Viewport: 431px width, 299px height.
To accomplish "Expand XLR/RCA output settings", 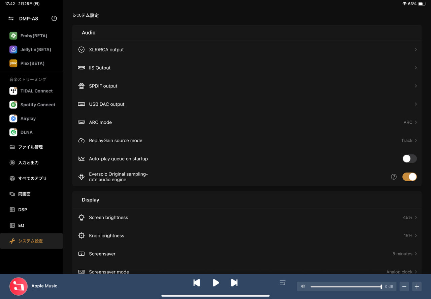I will 247,49.
